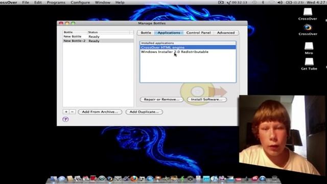Click Add From Archive button
Viewport: 327px width, 184px height.
pos(100,112)
